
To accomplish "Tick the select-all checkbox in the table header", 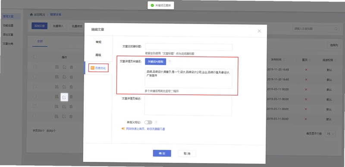I will click(x=35, y=57).
